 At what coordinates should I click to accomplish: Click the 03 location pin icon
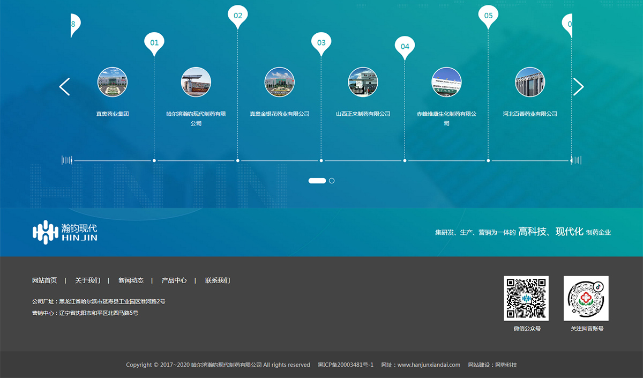click(322, 43)
